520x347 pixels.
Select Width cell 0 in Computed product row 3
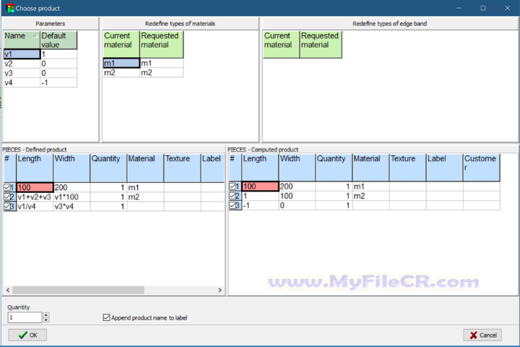click(297, 205)
